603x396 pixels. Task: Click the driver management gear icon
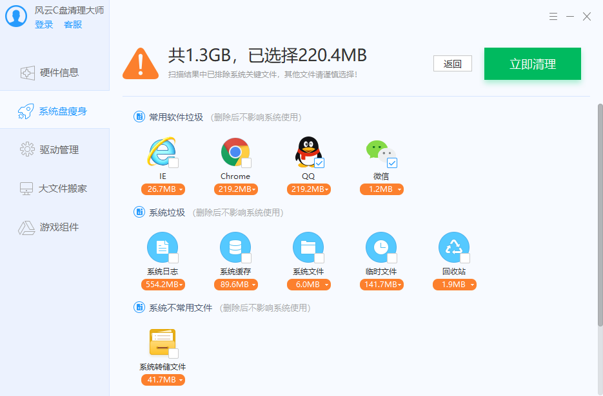pyautogui.click(x=27, y=149)
